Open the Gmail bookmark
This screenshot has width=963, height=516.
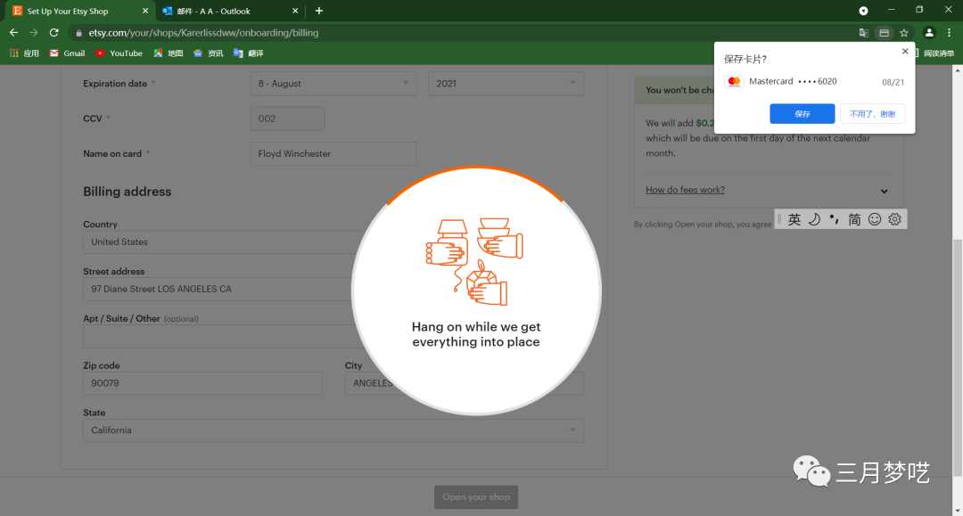pos(67,53)
